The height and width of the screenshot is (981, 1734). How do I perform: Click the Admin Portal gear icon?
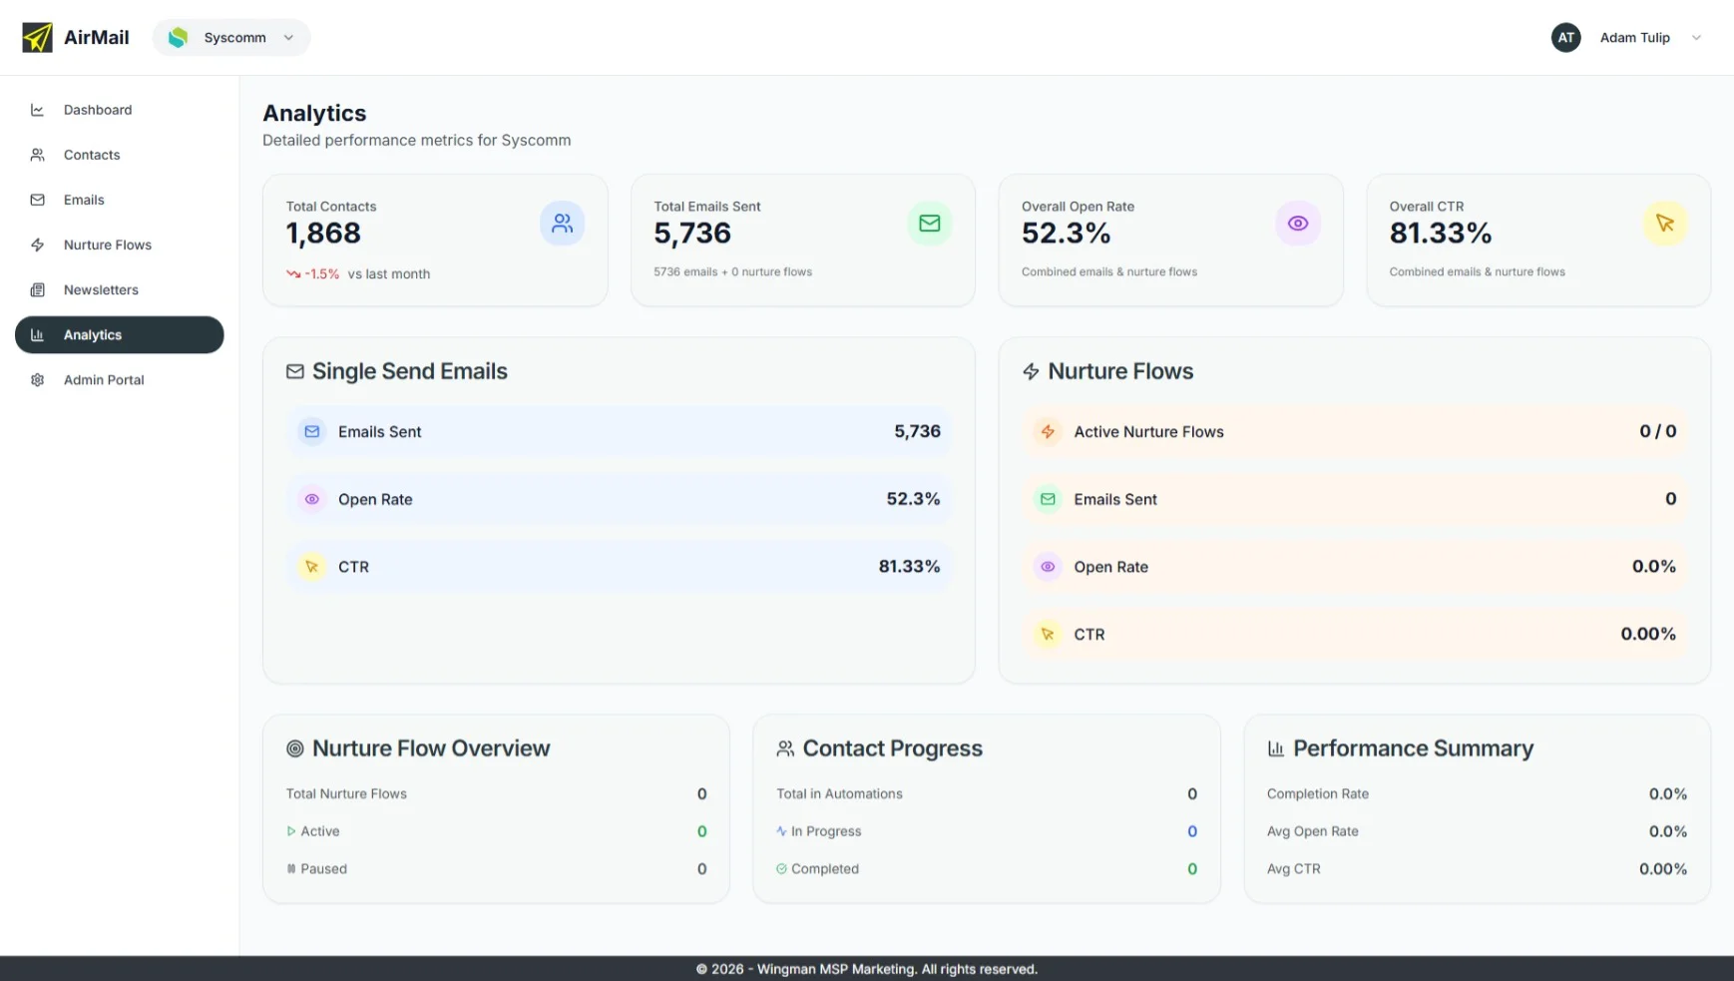(x=37, y=380)
